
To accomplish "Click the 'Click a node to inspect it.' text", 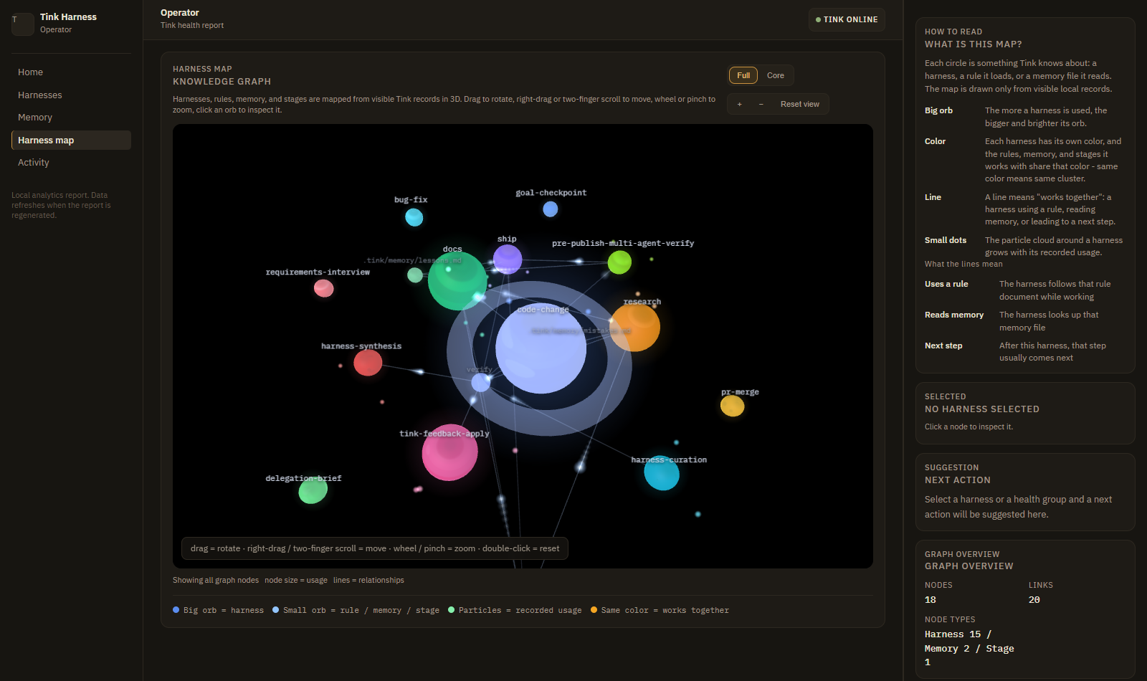I will point(969,427).
